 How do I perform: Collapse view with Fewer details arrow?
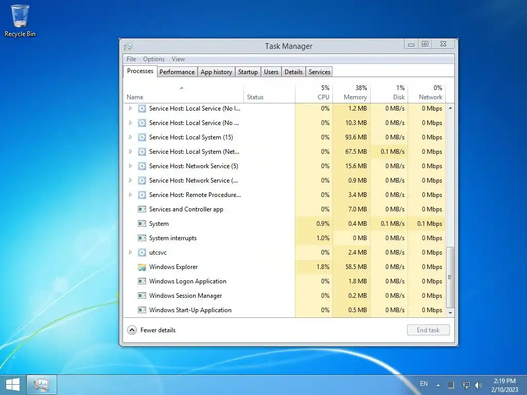click(132, 330)
